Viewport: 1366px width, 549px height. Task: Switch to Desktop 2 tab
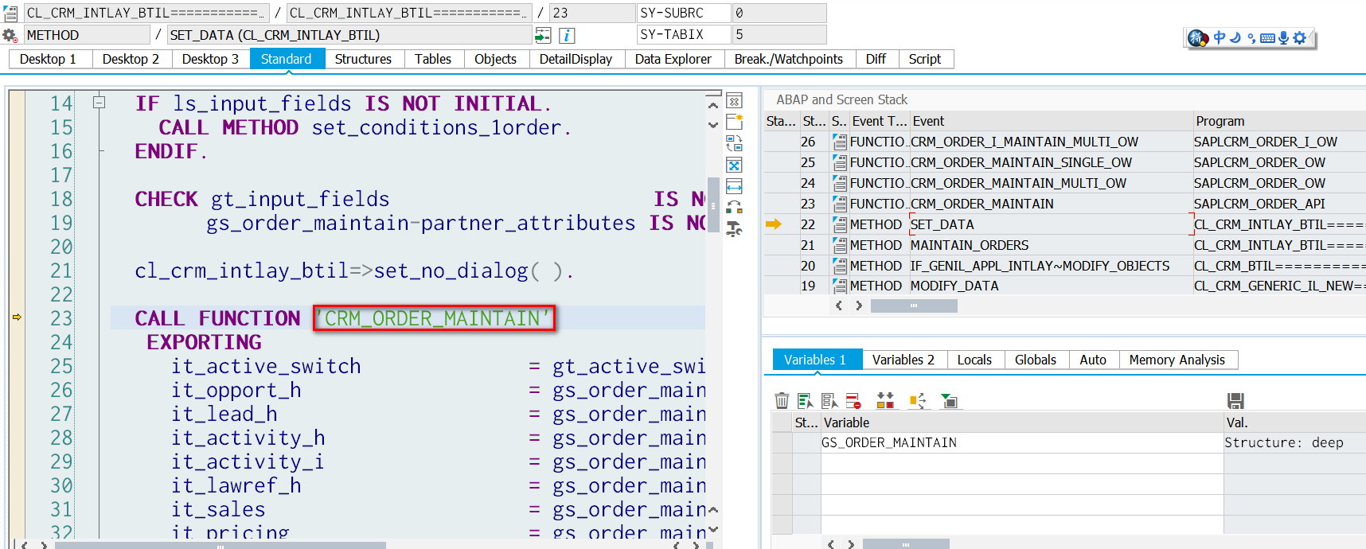tap(131, 59)
